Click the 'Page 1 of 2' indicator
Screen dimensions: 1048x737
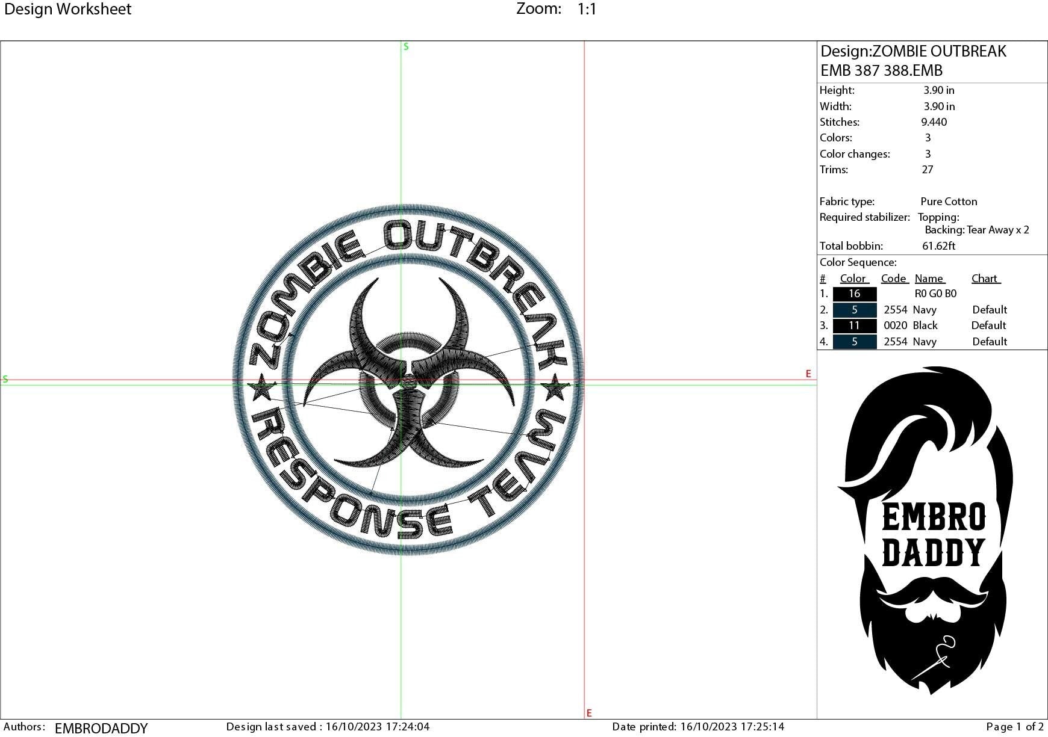pos(1015,727)
